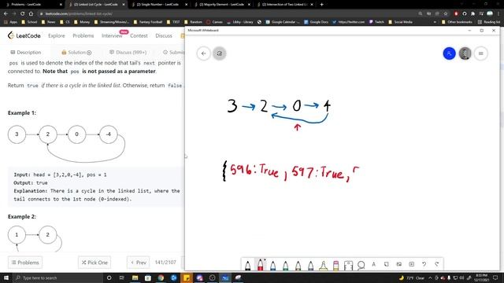Expand the Other bookmarks folder
This screenshot has height=283, width=504.
coord(457,22)
